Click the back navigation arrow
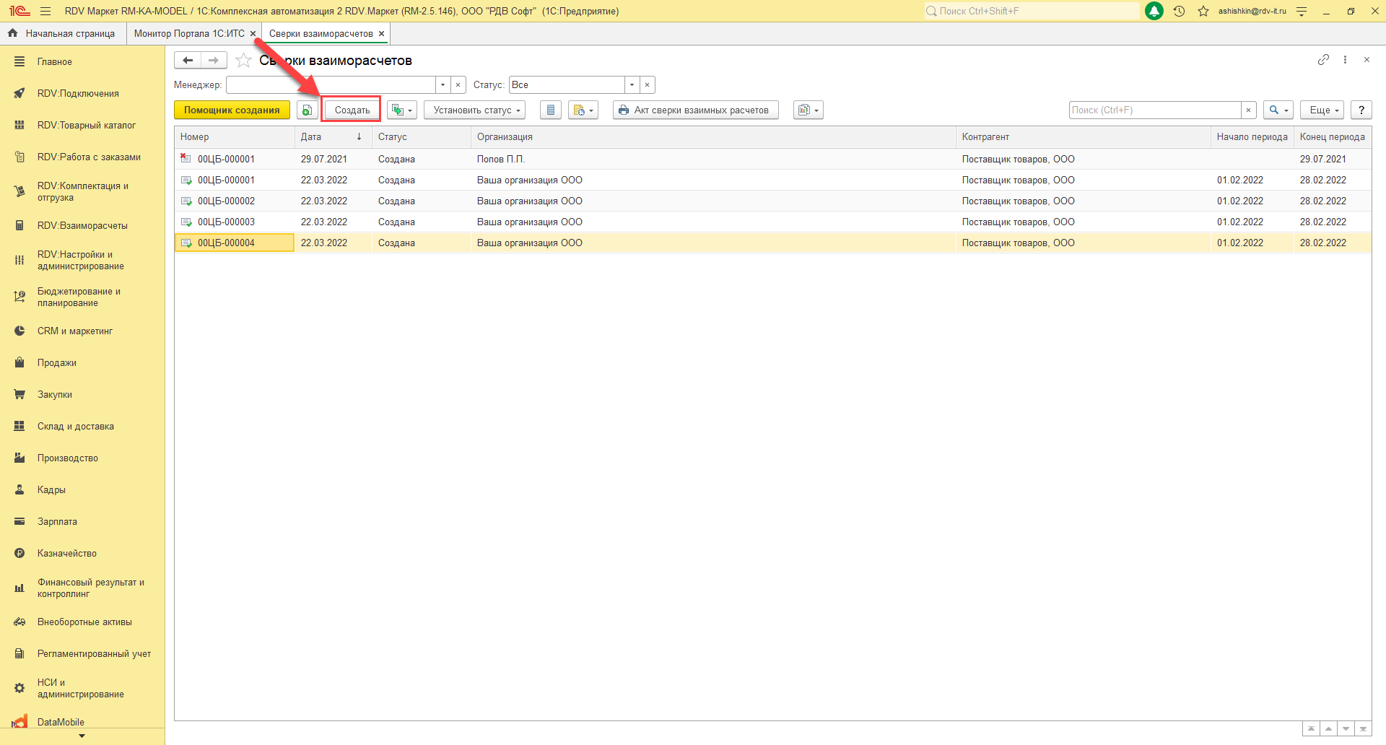The image size is (1386, 745). (188, 61)
